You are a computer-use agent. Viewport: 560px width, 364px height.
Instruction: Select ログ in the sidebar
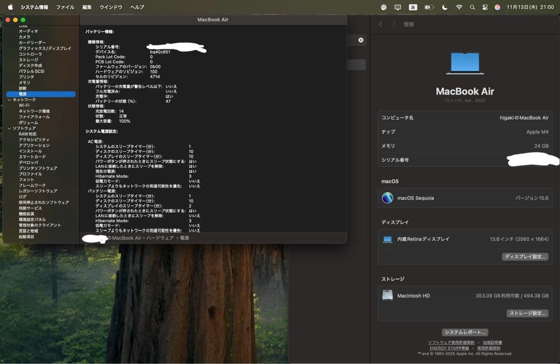pos(22,197)
